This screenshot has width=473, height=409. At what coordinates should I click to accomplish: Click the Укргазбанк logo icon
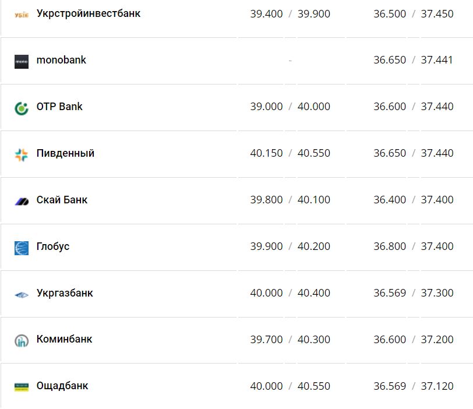[x=22, y=294]
